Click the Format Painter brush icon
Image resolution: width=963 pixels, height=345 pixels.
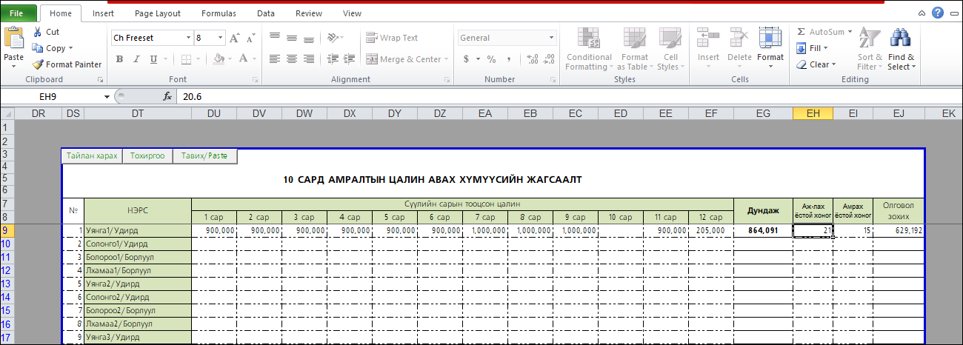38,64
